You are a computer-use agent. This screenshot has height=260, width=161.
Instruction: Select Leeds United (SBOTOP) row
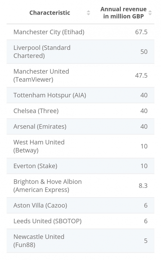pyautogui.click(x=80, y=221)
